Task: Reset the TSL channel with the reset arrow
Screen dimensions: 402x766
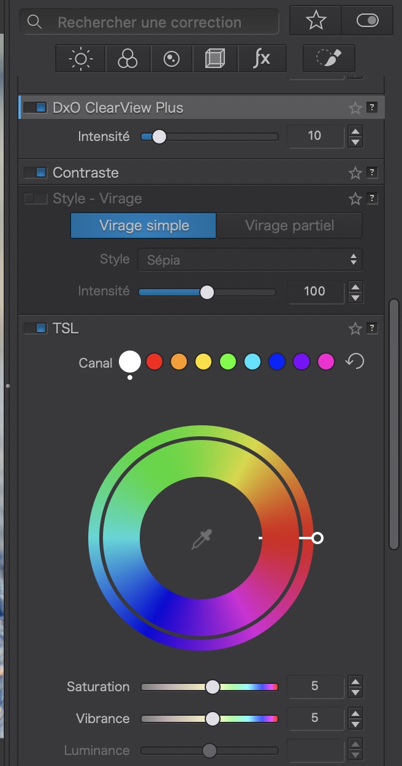Action: (354, 362)
